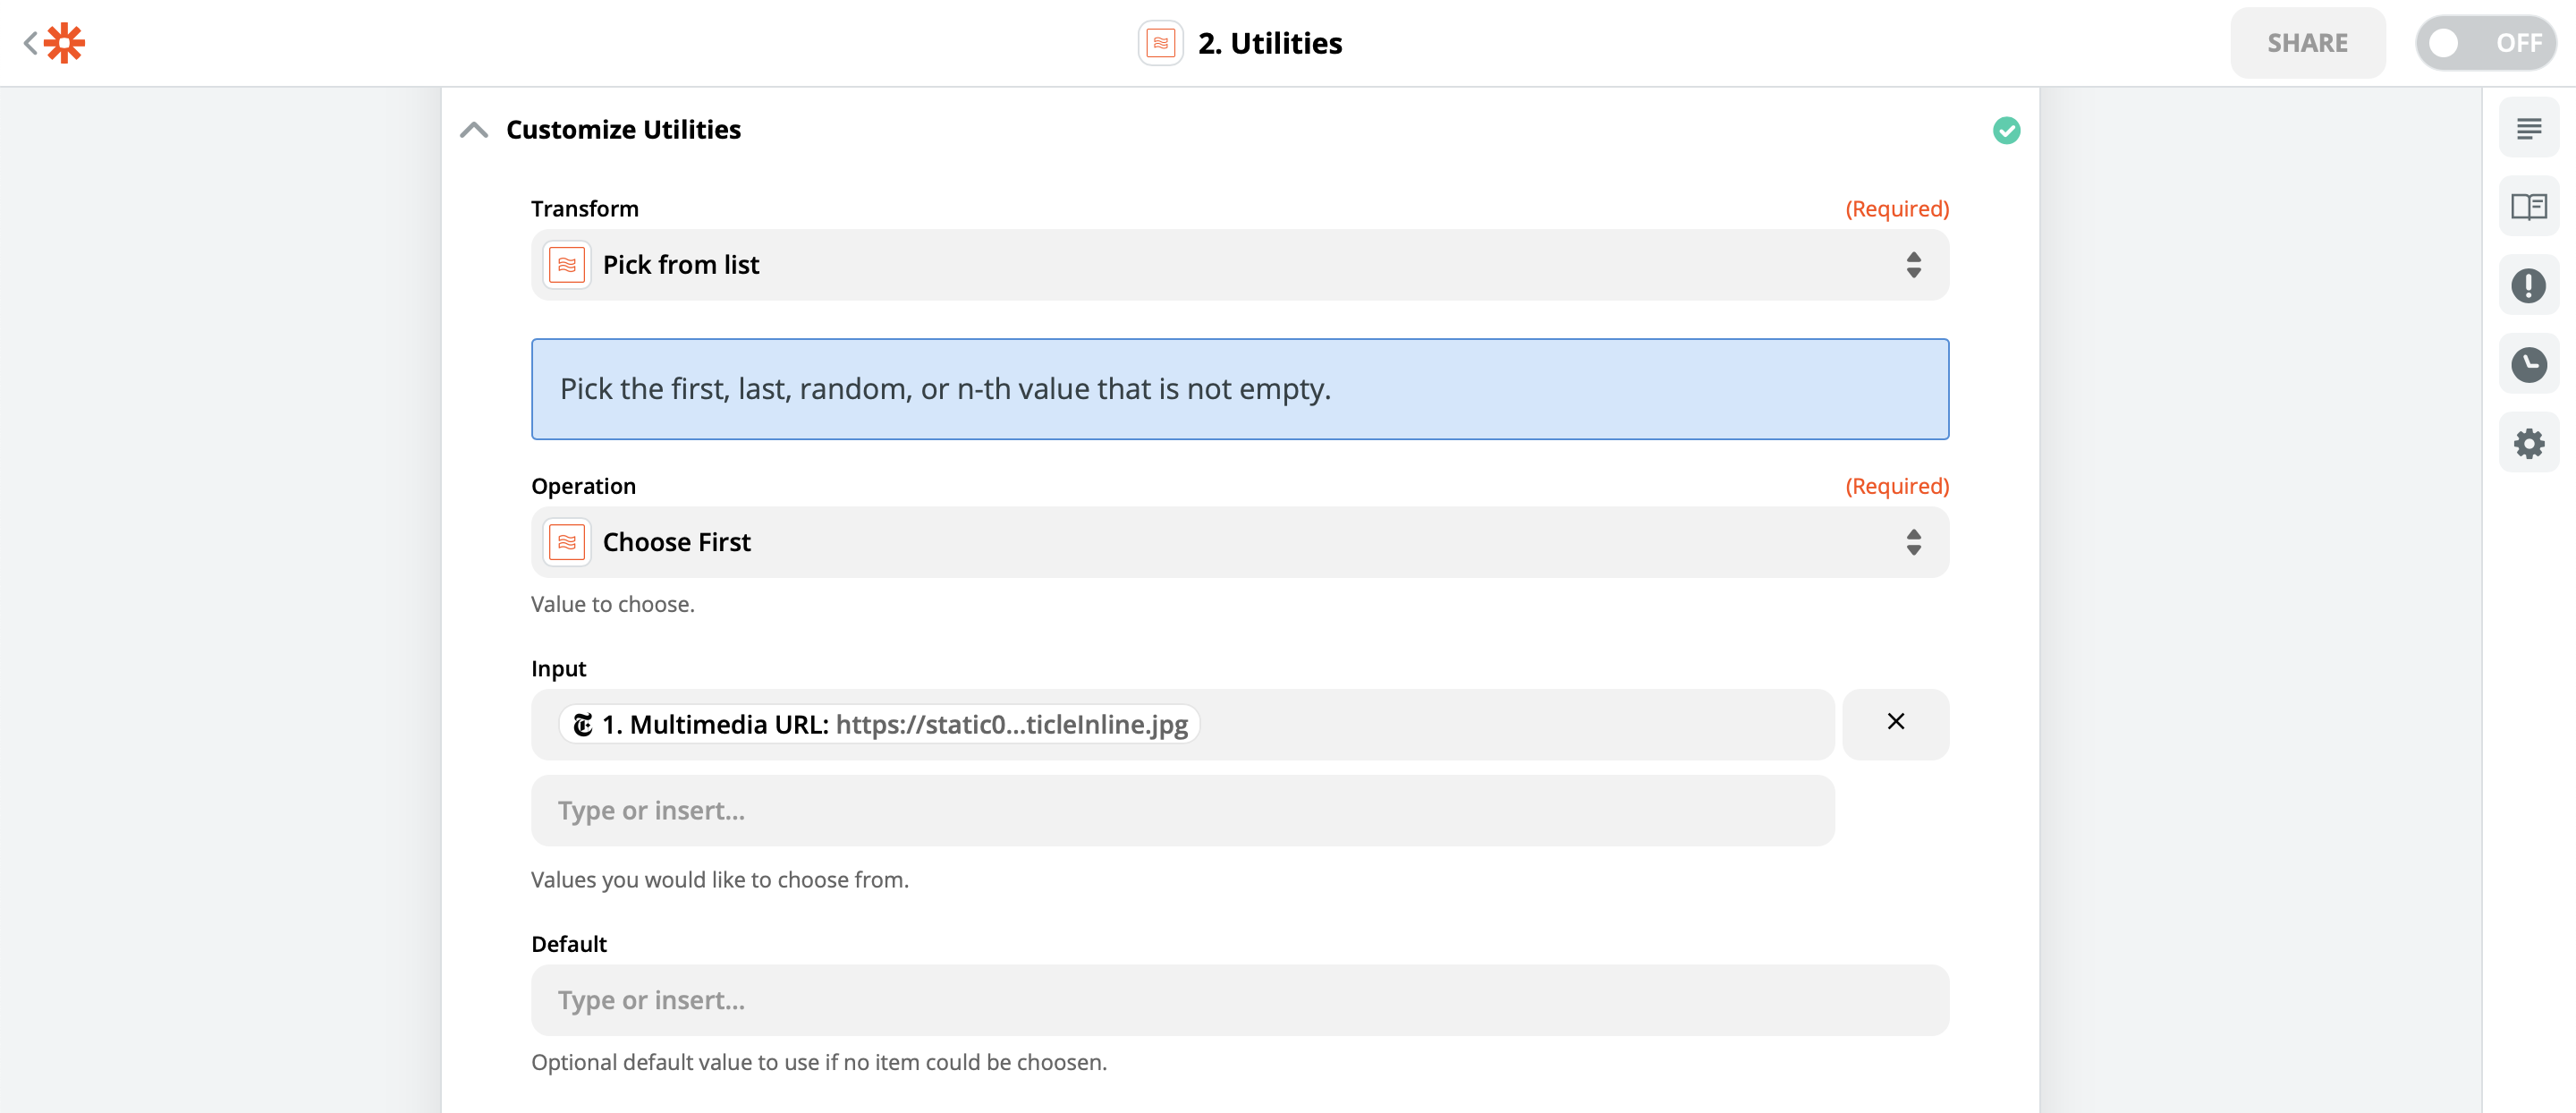Screen dimensions: 2576x1113
Task: Open the notes lines icon in sidebar
Action: [2528, 129]
